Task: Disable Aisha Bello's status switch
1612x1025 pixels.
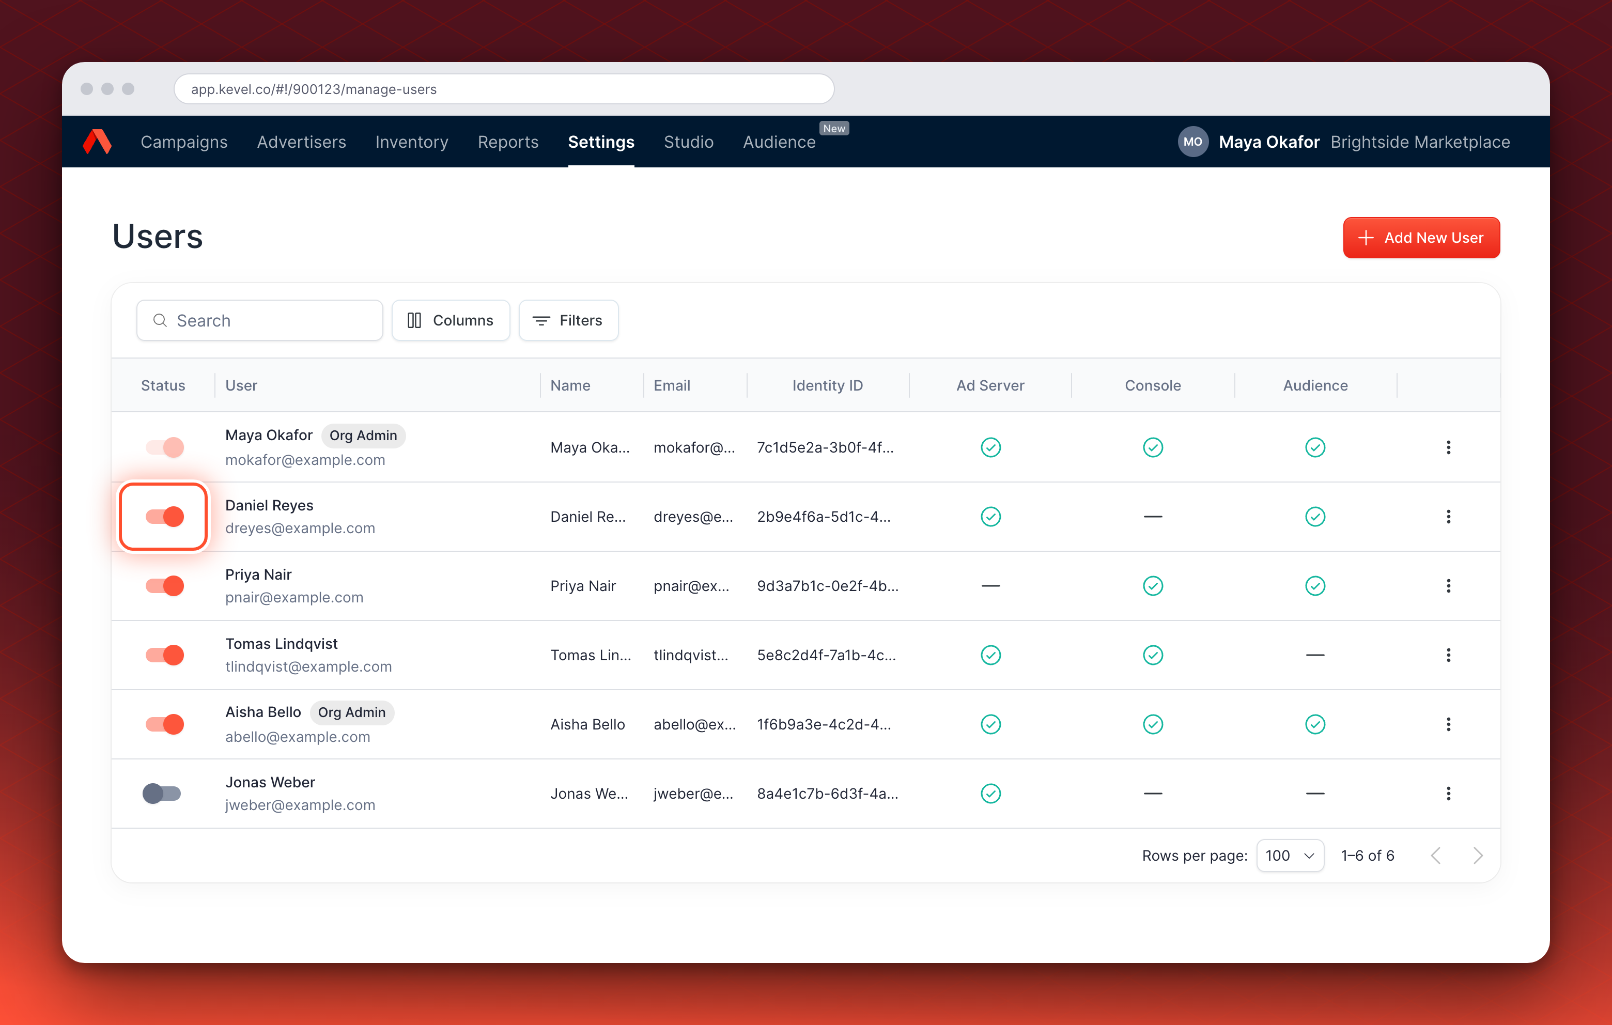Action: point(165,724)
